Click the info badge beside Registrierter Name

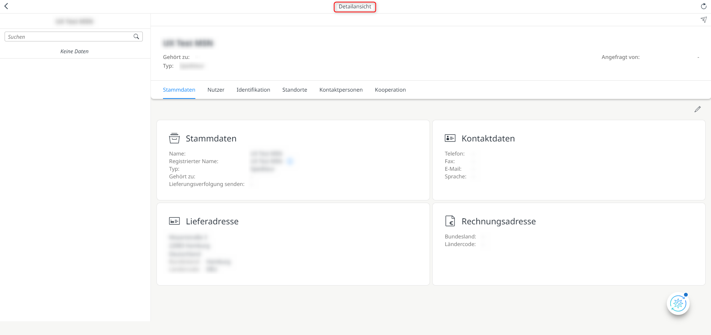pyautogui.click(x=290, y=161)
